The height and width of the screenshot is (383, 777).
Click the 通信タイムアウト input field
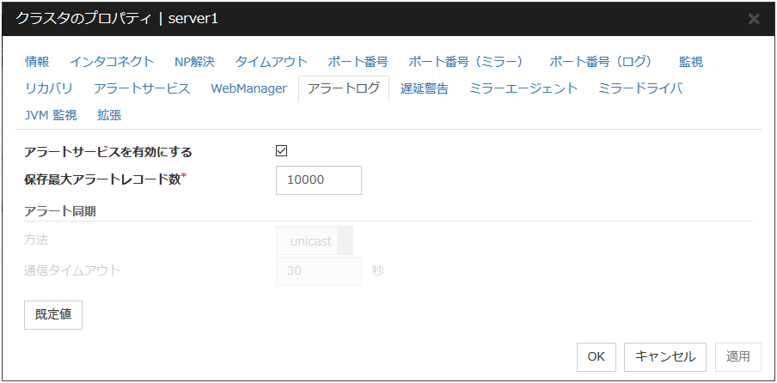click(319, 271)
